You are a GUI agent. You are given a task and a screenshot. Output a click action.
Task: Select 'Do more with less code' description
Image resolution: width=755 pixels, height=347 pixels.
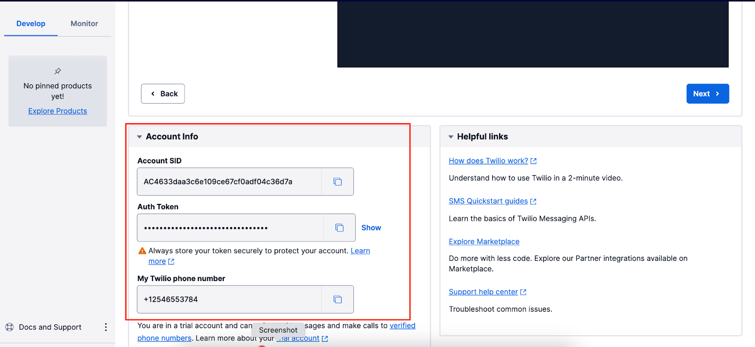568,264
